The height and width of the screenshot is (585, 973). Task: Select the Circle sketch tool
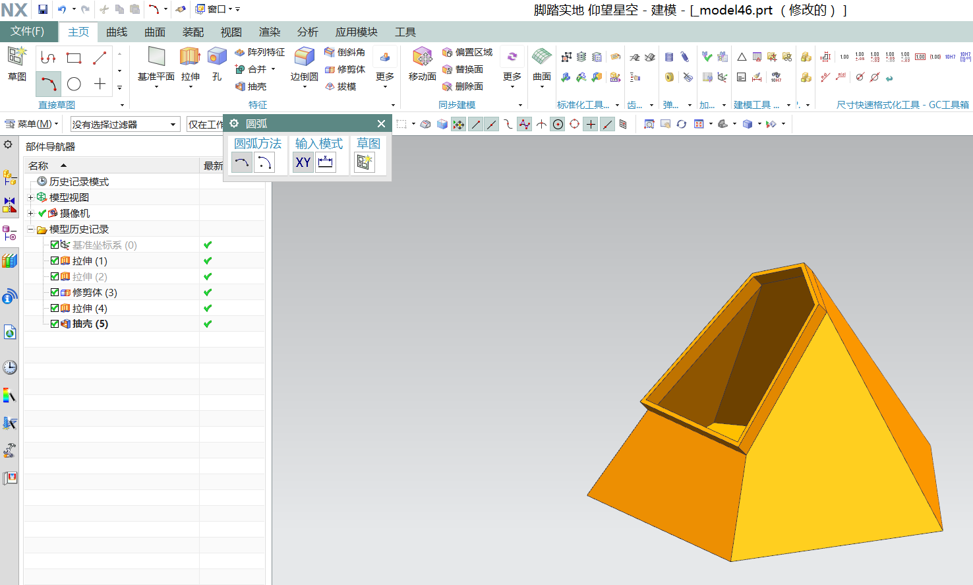tap(74, 84)
